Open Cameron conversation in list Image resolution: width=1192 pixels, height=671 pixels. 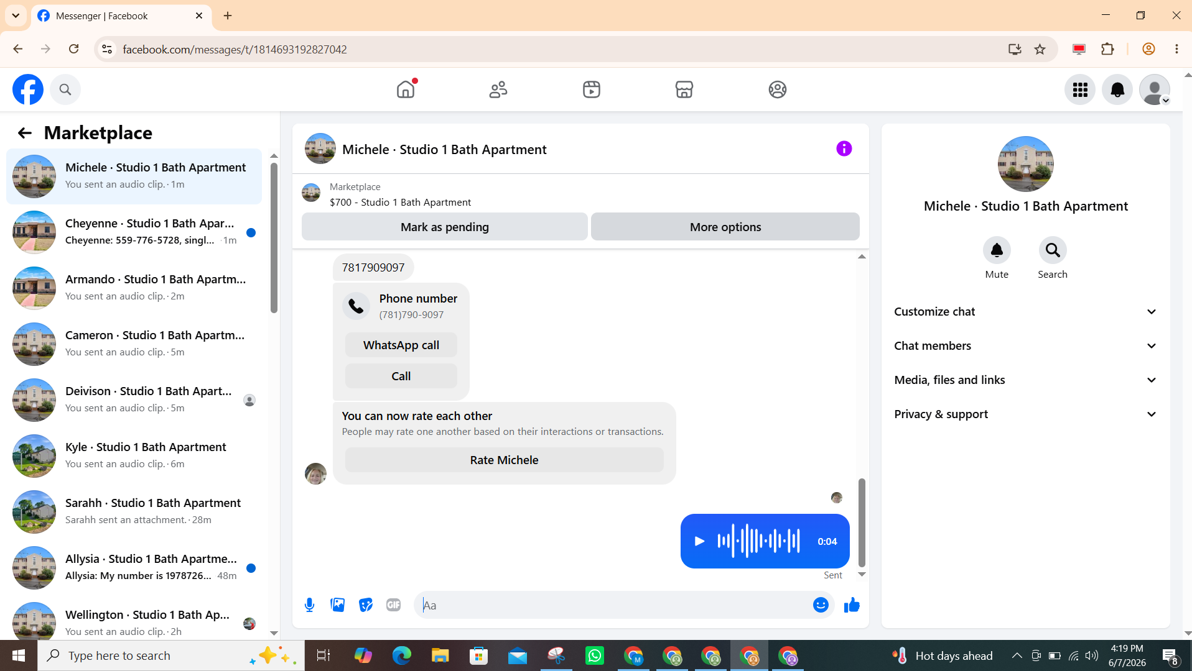(x=134, y=344)
